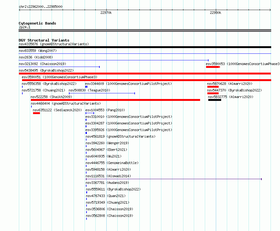Screen dimensions: 280x231
Task: Select the blue nsv2636 span line
Action: [x=114, y=60]
